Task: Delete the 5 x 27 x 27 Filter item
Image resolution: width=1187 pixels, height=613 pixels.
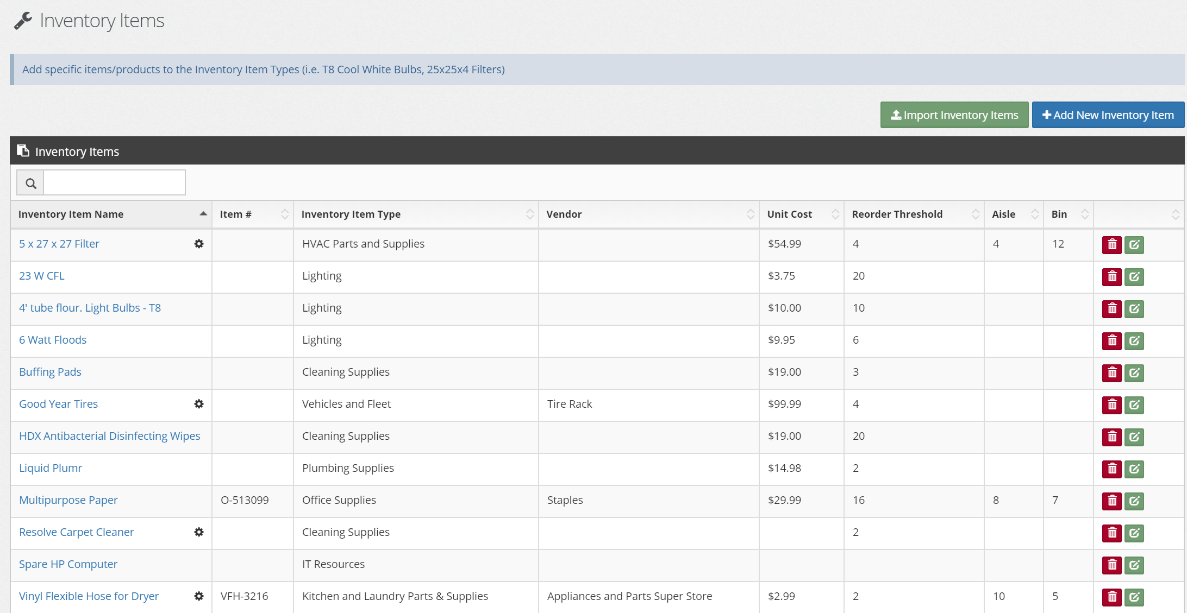Action: point(1111,245)
